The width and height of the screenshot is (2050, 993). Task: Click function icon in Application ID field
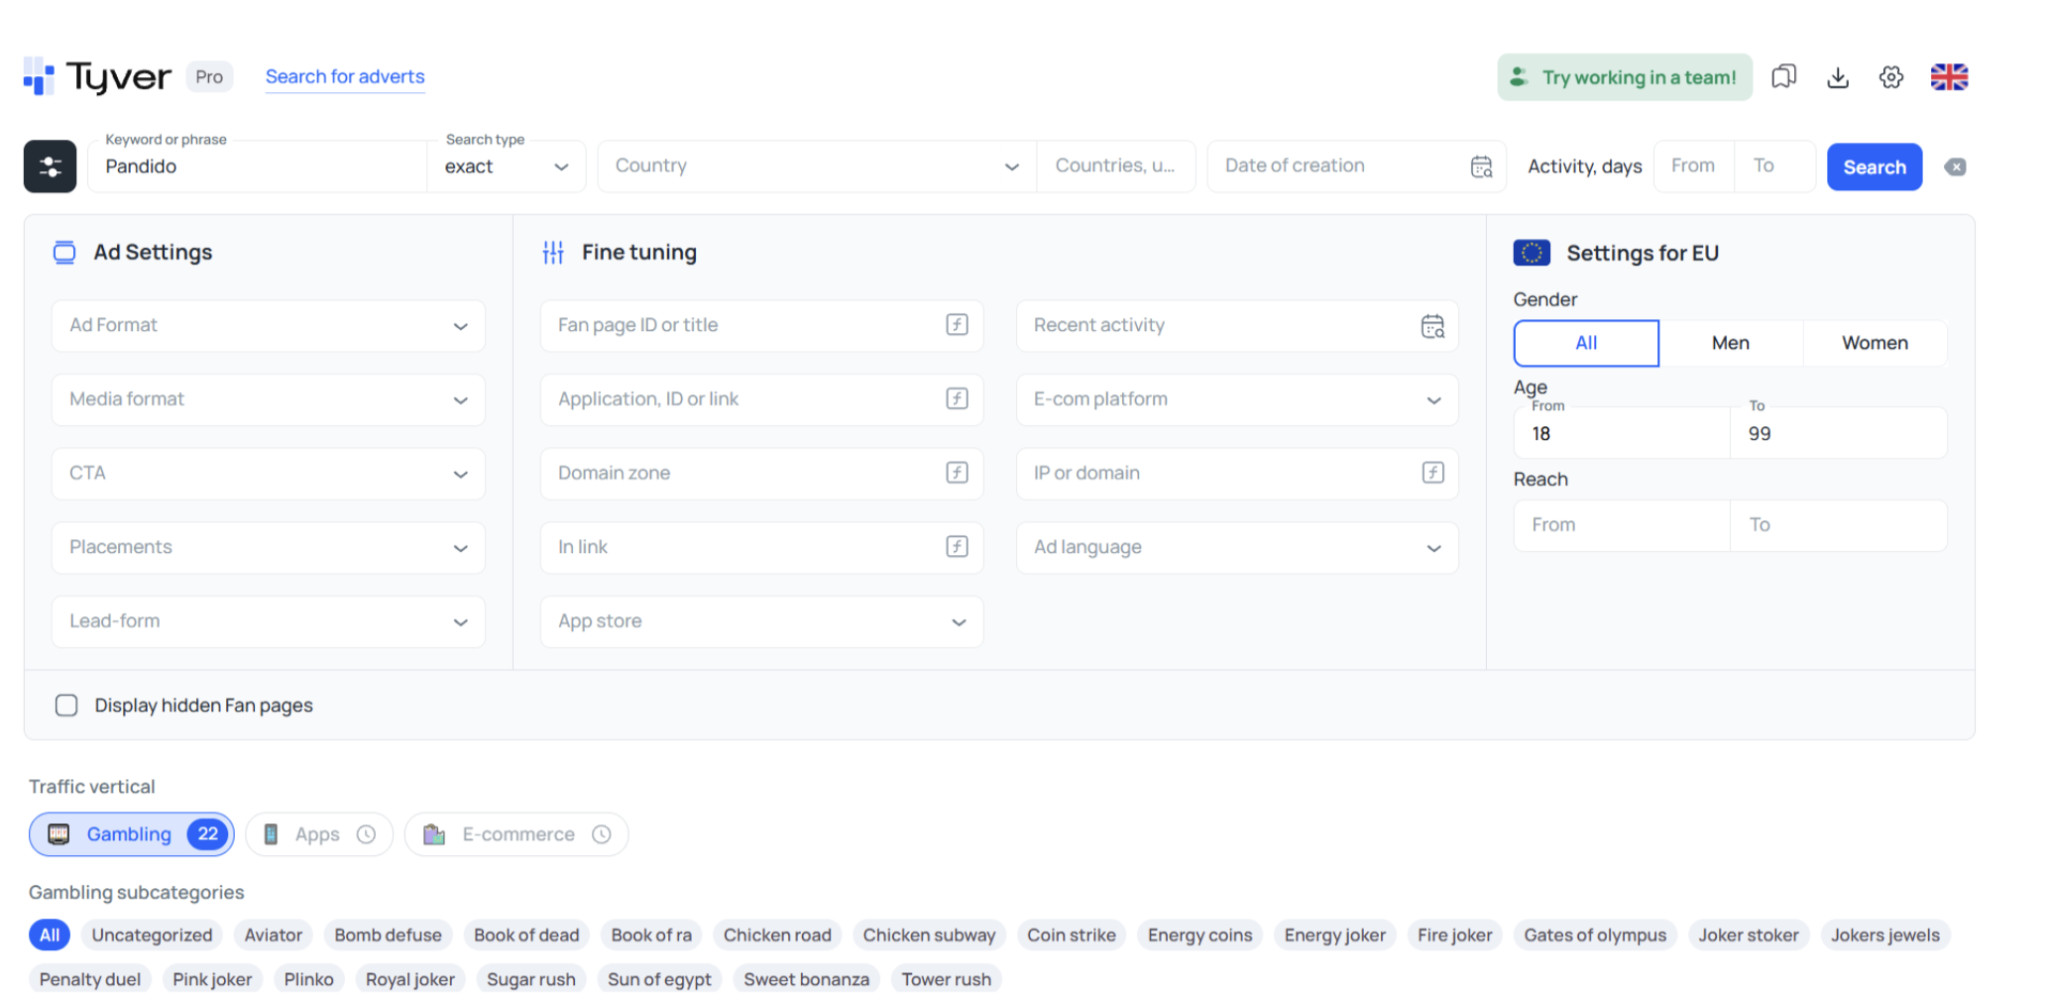click(957, 399)
